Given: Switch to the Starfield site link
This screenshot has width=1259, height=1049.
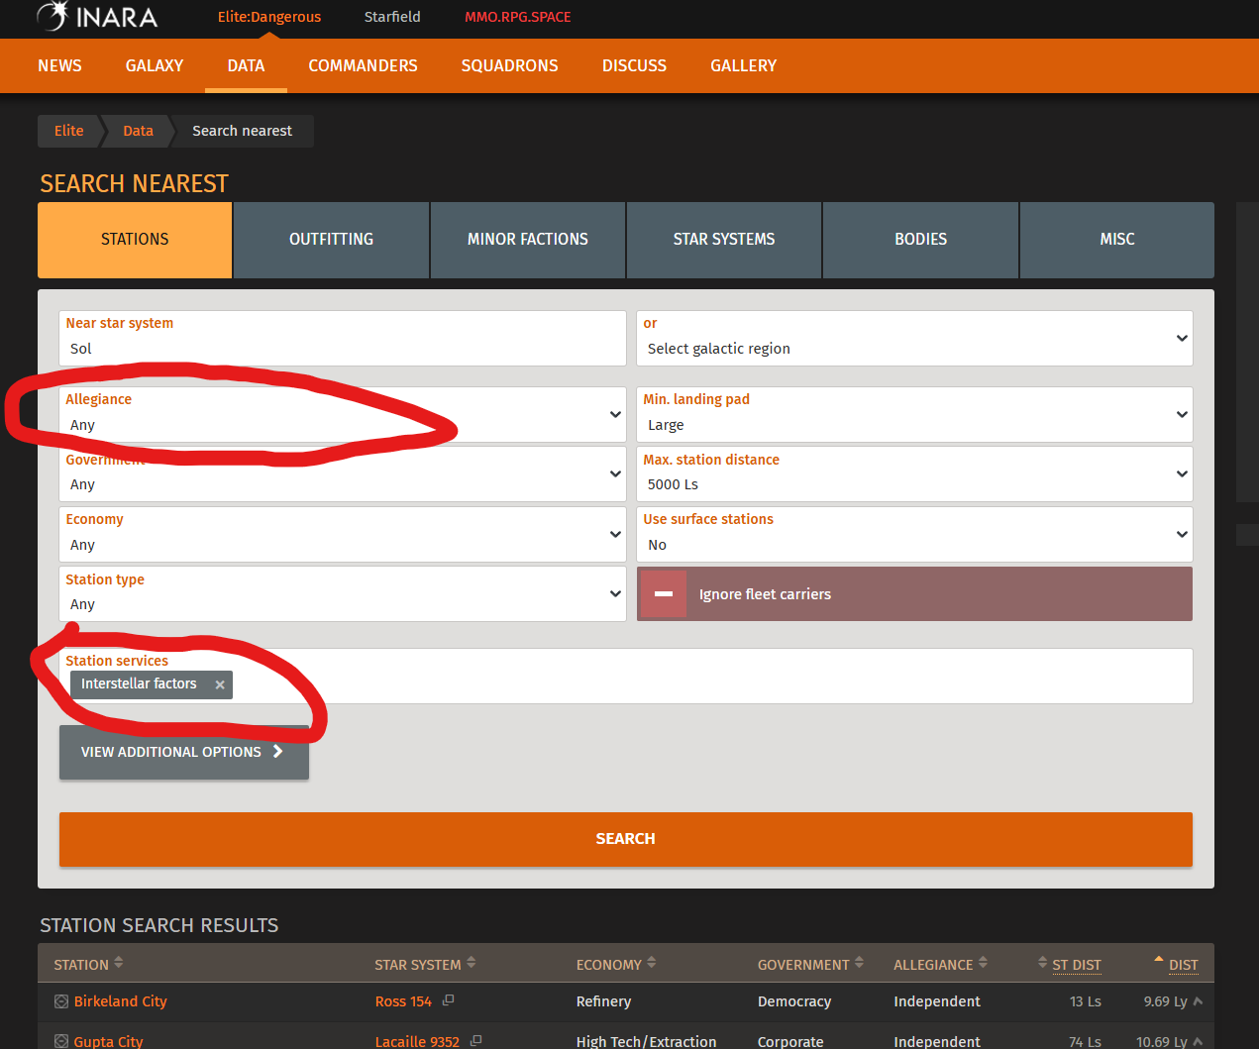Looking at the screenshot, I should tap(392, 17).
